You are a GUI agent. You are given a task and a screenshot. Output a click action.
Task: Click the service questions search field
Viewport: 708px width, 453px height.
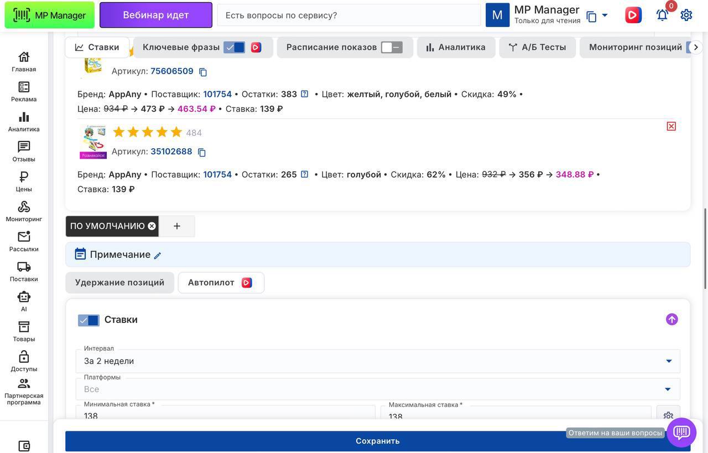(348, 15)
